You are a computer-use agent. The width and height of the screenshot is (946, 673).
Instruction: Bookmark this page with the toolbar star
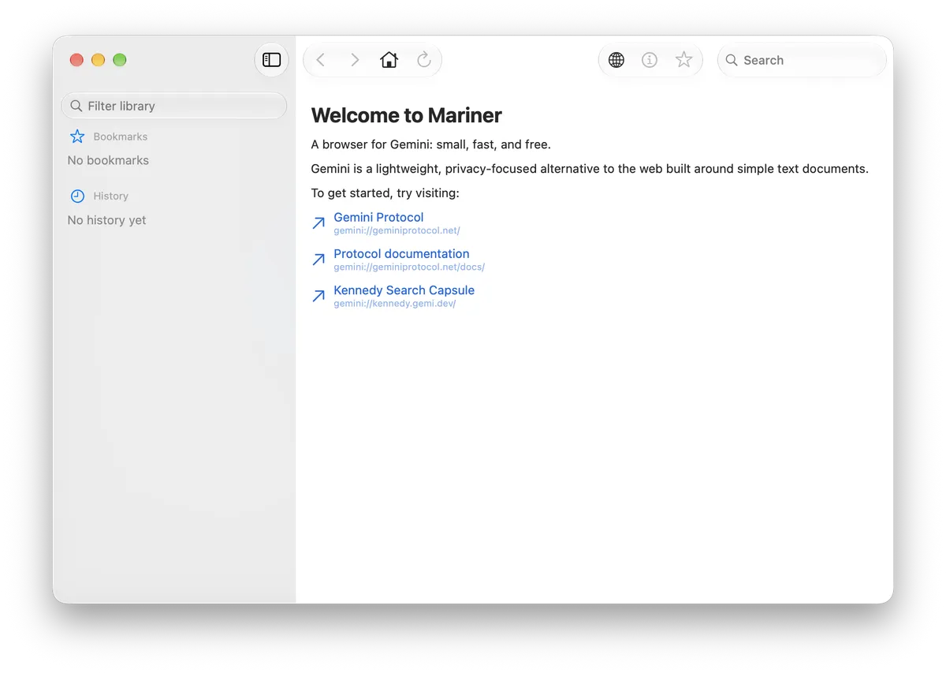click(683, 60)
